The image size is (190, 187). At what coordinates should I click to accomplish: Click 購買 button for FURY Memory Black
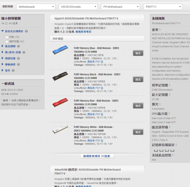tap(138, 79)
